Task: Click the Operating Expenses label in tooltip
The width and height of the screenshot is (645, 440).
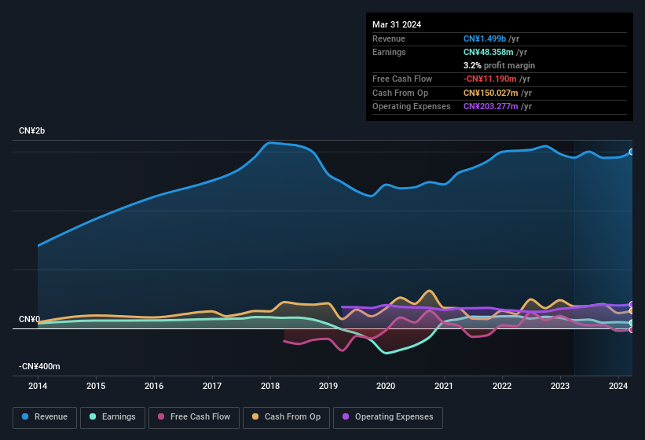Action: pyautogui.click(x=412, y=107)
